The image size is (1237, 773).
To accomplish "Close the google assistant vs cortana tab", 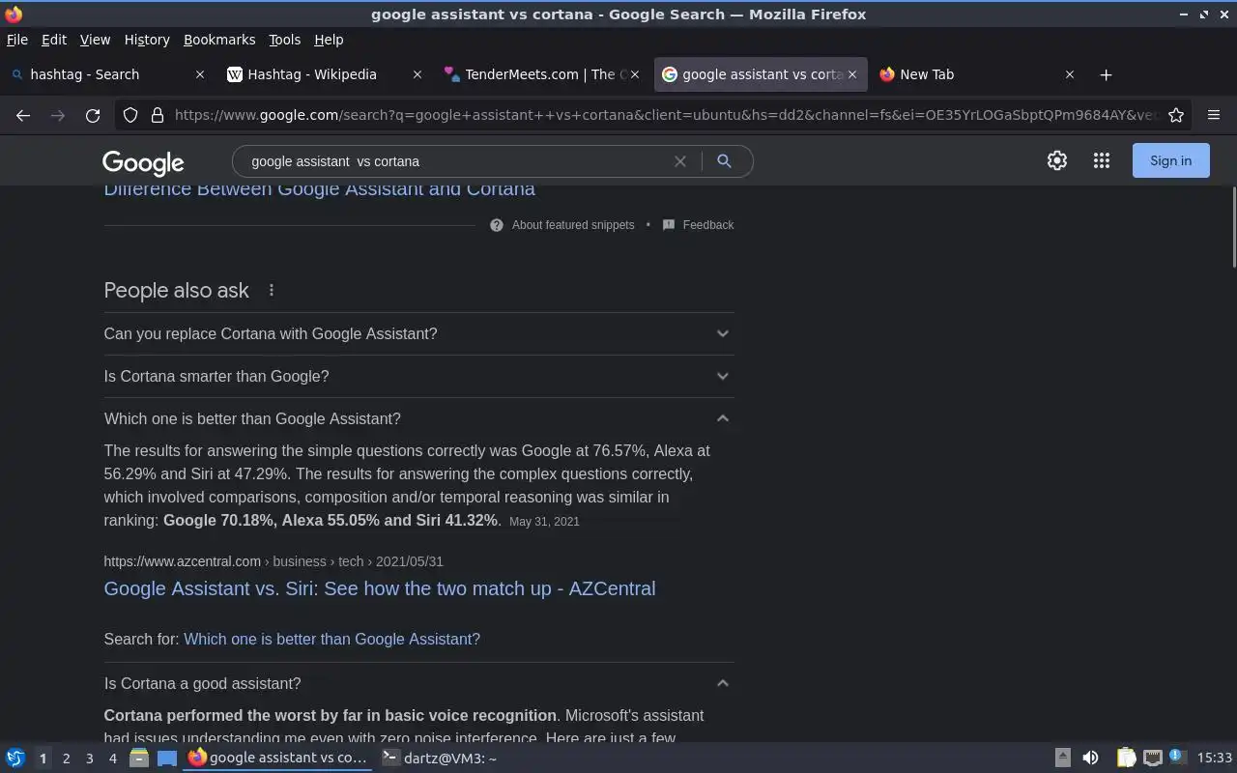I will coord(852,74).
